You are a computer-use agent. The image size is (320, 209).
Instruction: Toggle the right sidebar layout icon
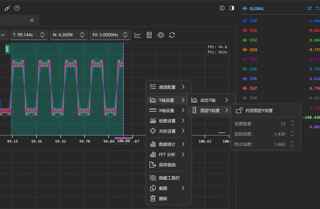point(232,8)
